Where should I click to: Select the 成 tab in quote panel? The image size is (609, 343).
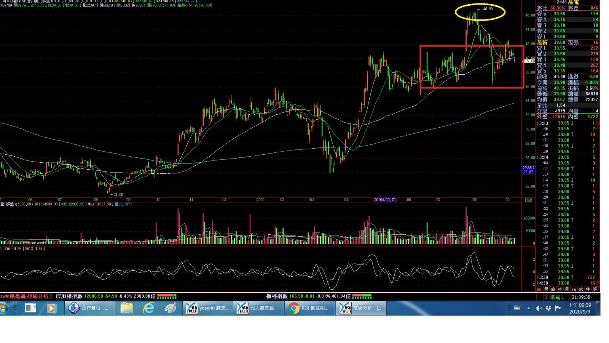pyautogui.click(x=581, y=289)
